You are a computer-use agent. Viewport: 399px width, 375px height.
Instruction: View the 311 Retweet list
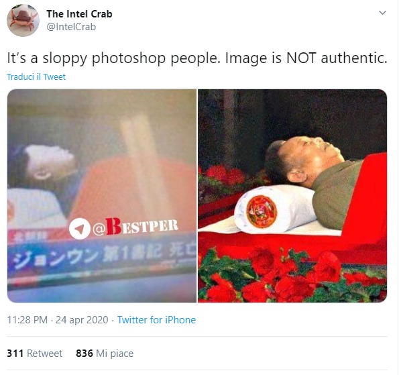coord(34,354)
